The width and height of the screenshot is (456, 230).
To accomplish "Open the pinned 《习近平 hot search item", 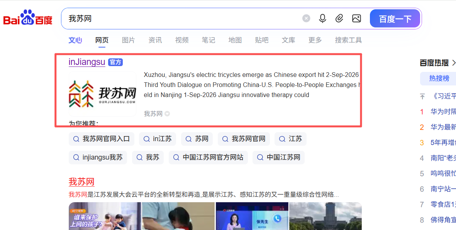I will [x=442, y=97].
